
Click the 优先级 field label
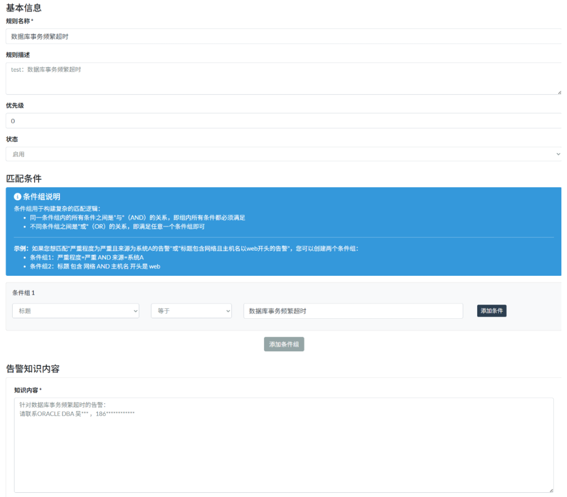[x=15, y=105]
